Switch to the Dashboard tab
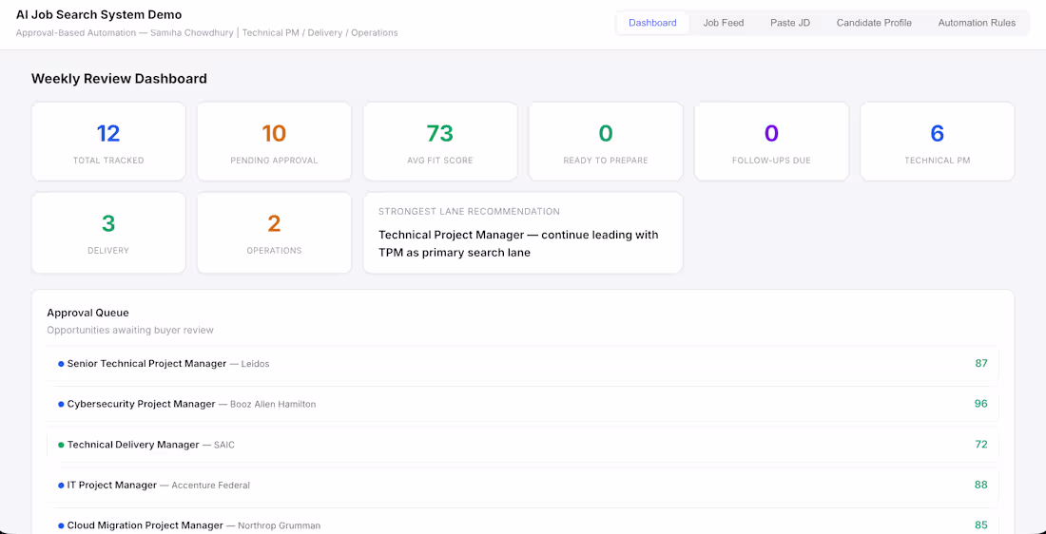Screen dimensions: 1046x534 pos(652,23)
